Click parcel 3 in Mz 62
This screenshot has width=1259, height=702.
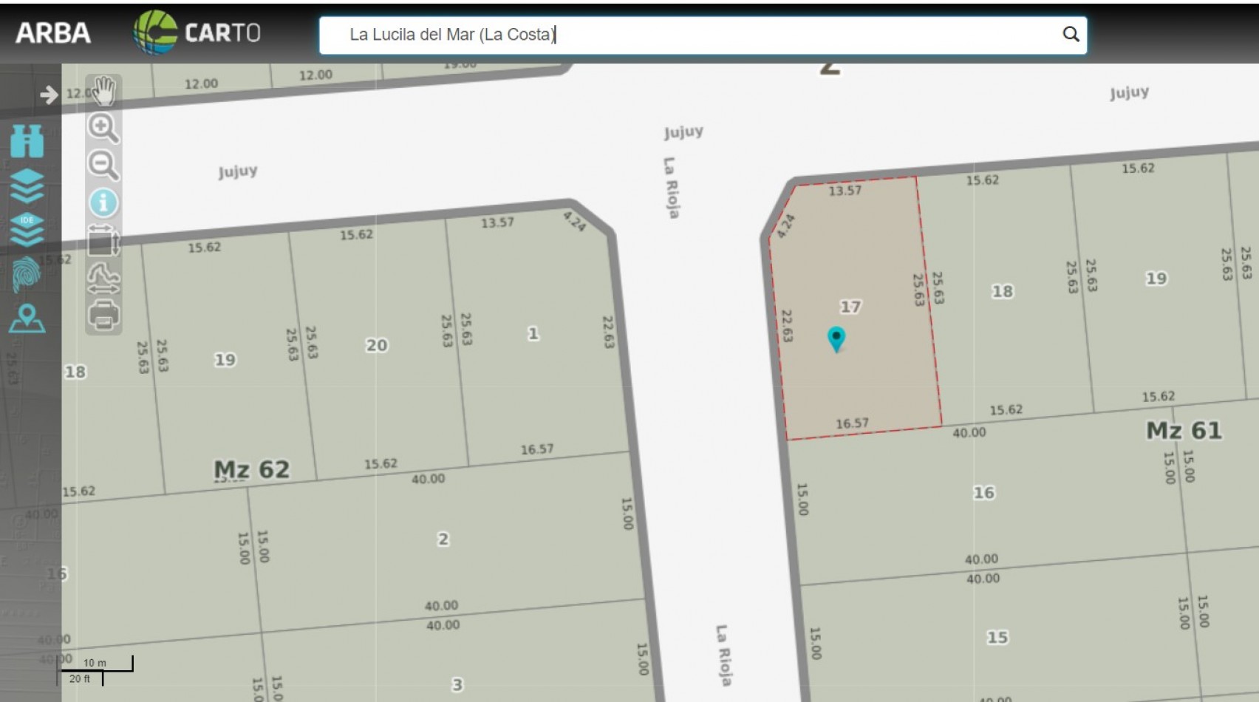pyautogui.click(x=457, y=685)
